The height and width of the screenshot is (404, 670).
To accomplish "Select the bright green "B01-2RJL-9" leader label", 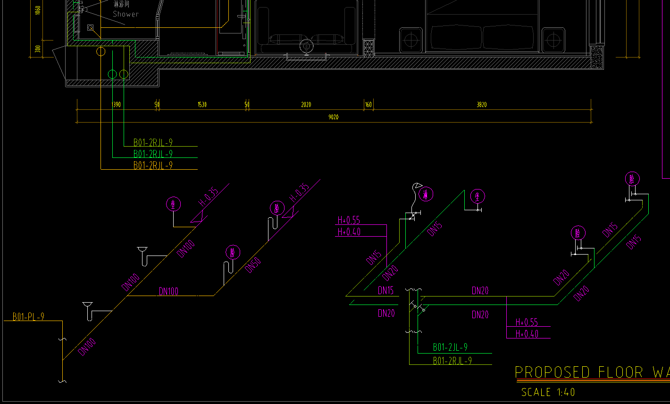I will click(153, 154).
